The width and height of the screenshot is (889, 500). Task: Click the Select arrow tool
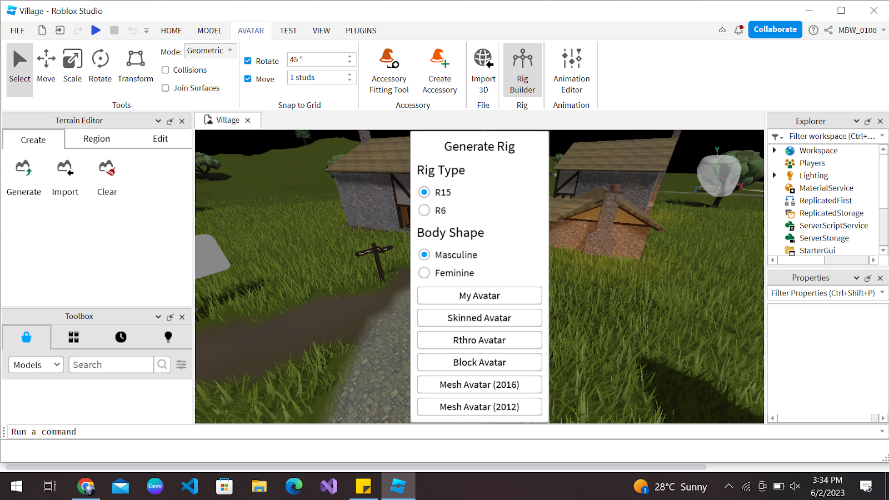(19, 69)
